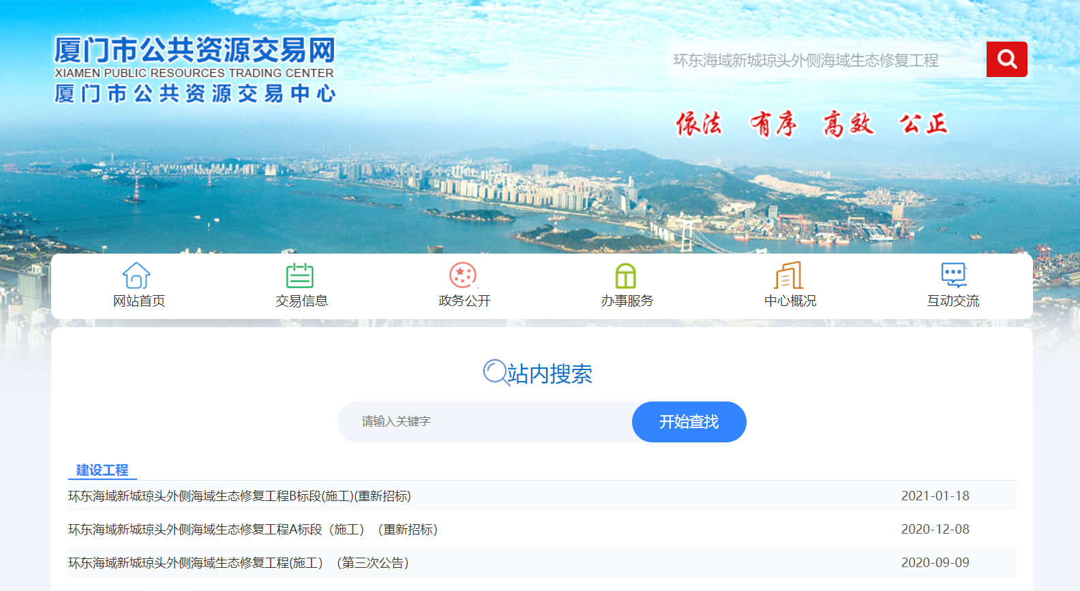This screenshot has width=1080, height=591.
Task: Go to the 政务公开 menu label
Action: coord(464,301)
